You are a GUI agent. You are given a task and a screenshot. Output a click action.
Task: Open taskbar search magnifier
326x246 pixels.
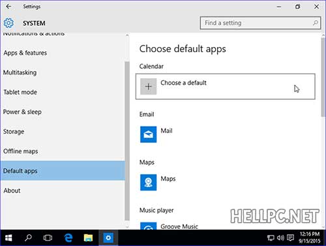tap(28, 238)
